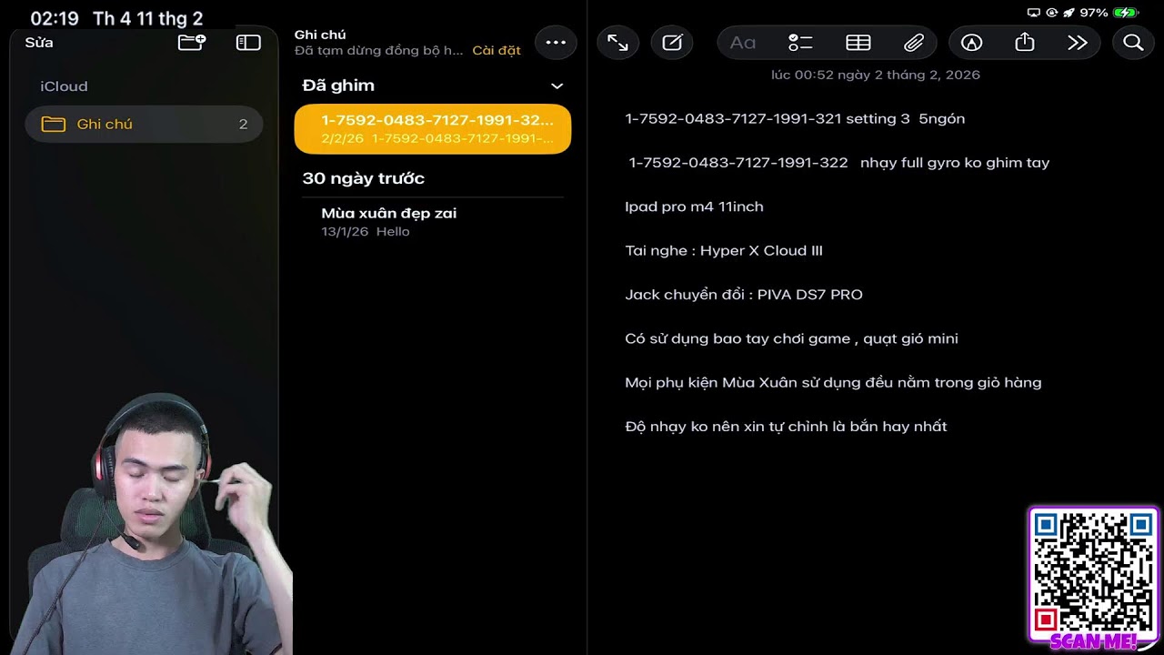
Task: Click the line 'Ipad pro m4 11inch'
Action: (x=694, y=207)
